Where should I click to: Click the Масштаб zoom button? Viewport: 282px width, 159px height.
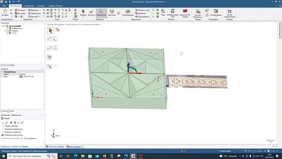tap(33, 17)
